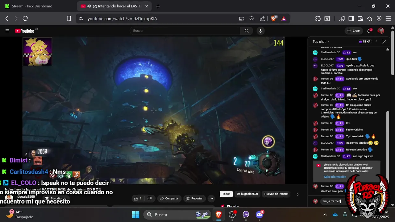Click the browser forward arrow

pos(16,18)
